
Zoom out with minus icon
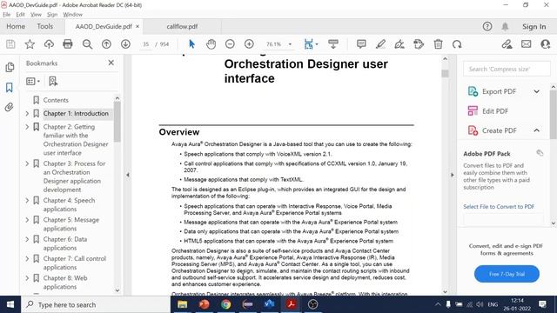pyautogui.click(x=230, y=44)
